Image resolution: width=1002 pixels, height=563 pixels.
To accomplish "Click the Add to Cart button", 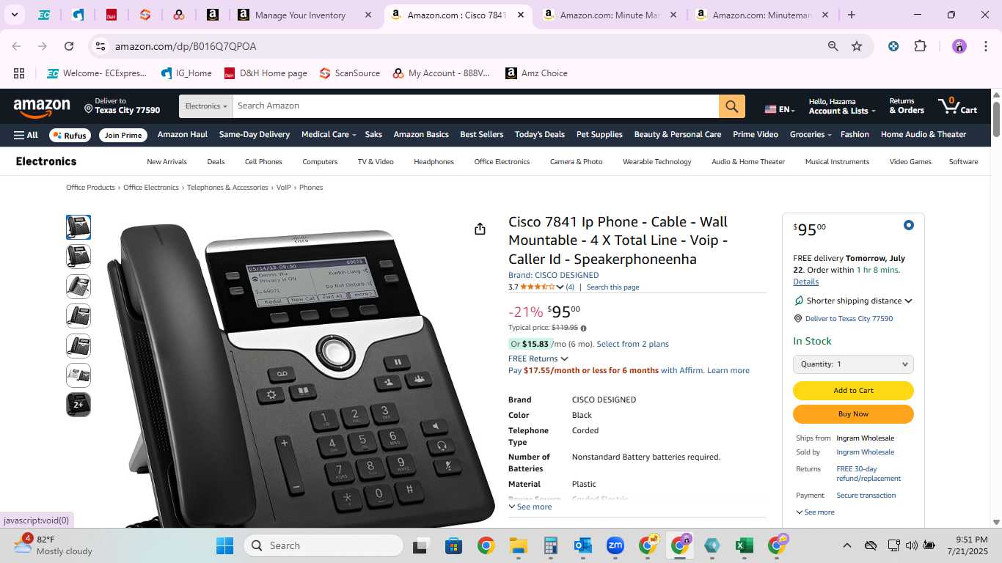I will point(853,391).
